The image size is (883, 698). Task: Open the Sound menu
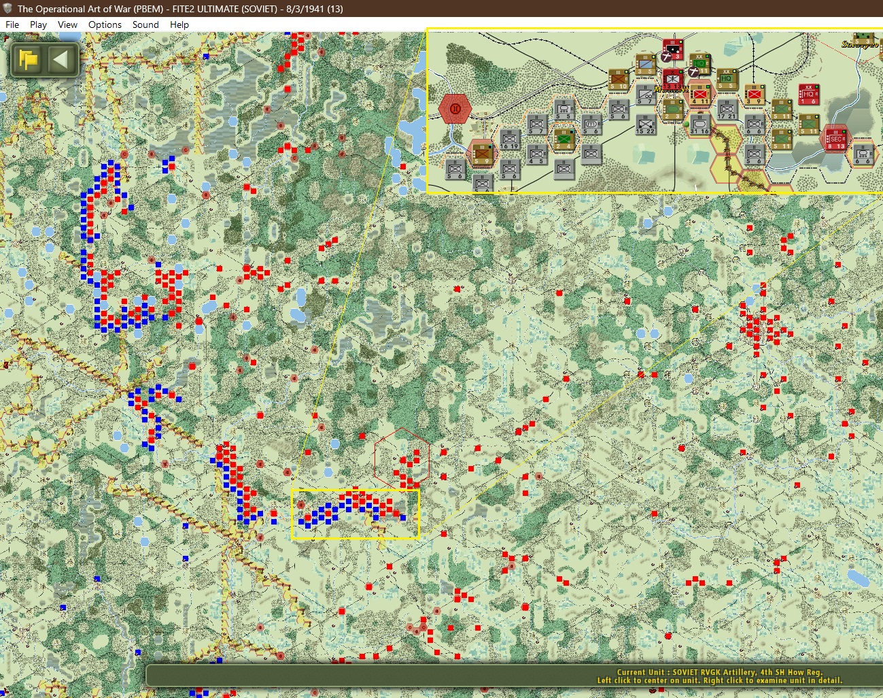click(x=145, y=24)
